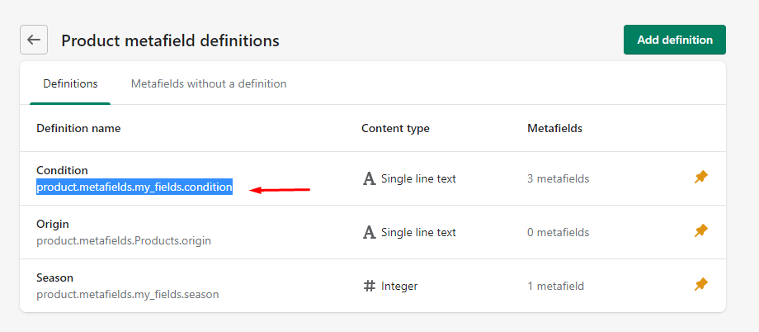
Task: Click the back arrow button
Action: point(34,40)
